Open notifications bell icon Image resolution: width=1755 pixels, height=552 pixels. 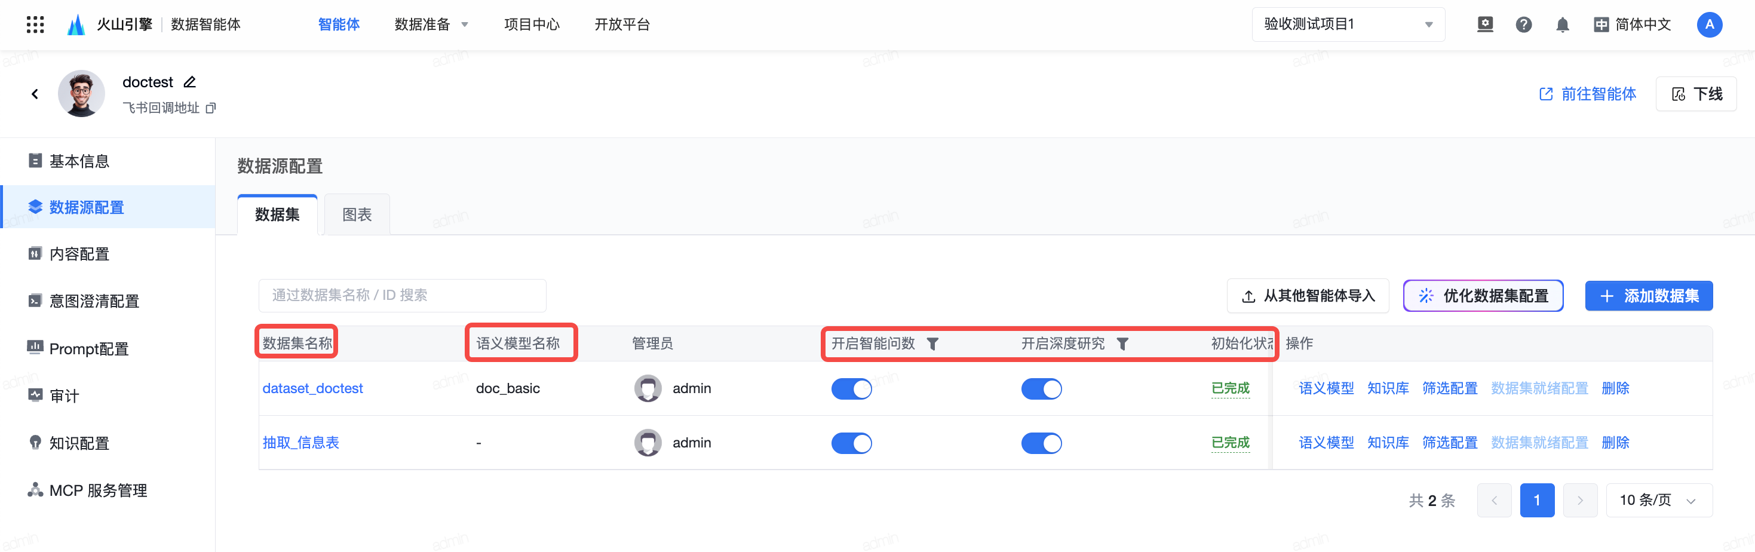(1562, 25)
